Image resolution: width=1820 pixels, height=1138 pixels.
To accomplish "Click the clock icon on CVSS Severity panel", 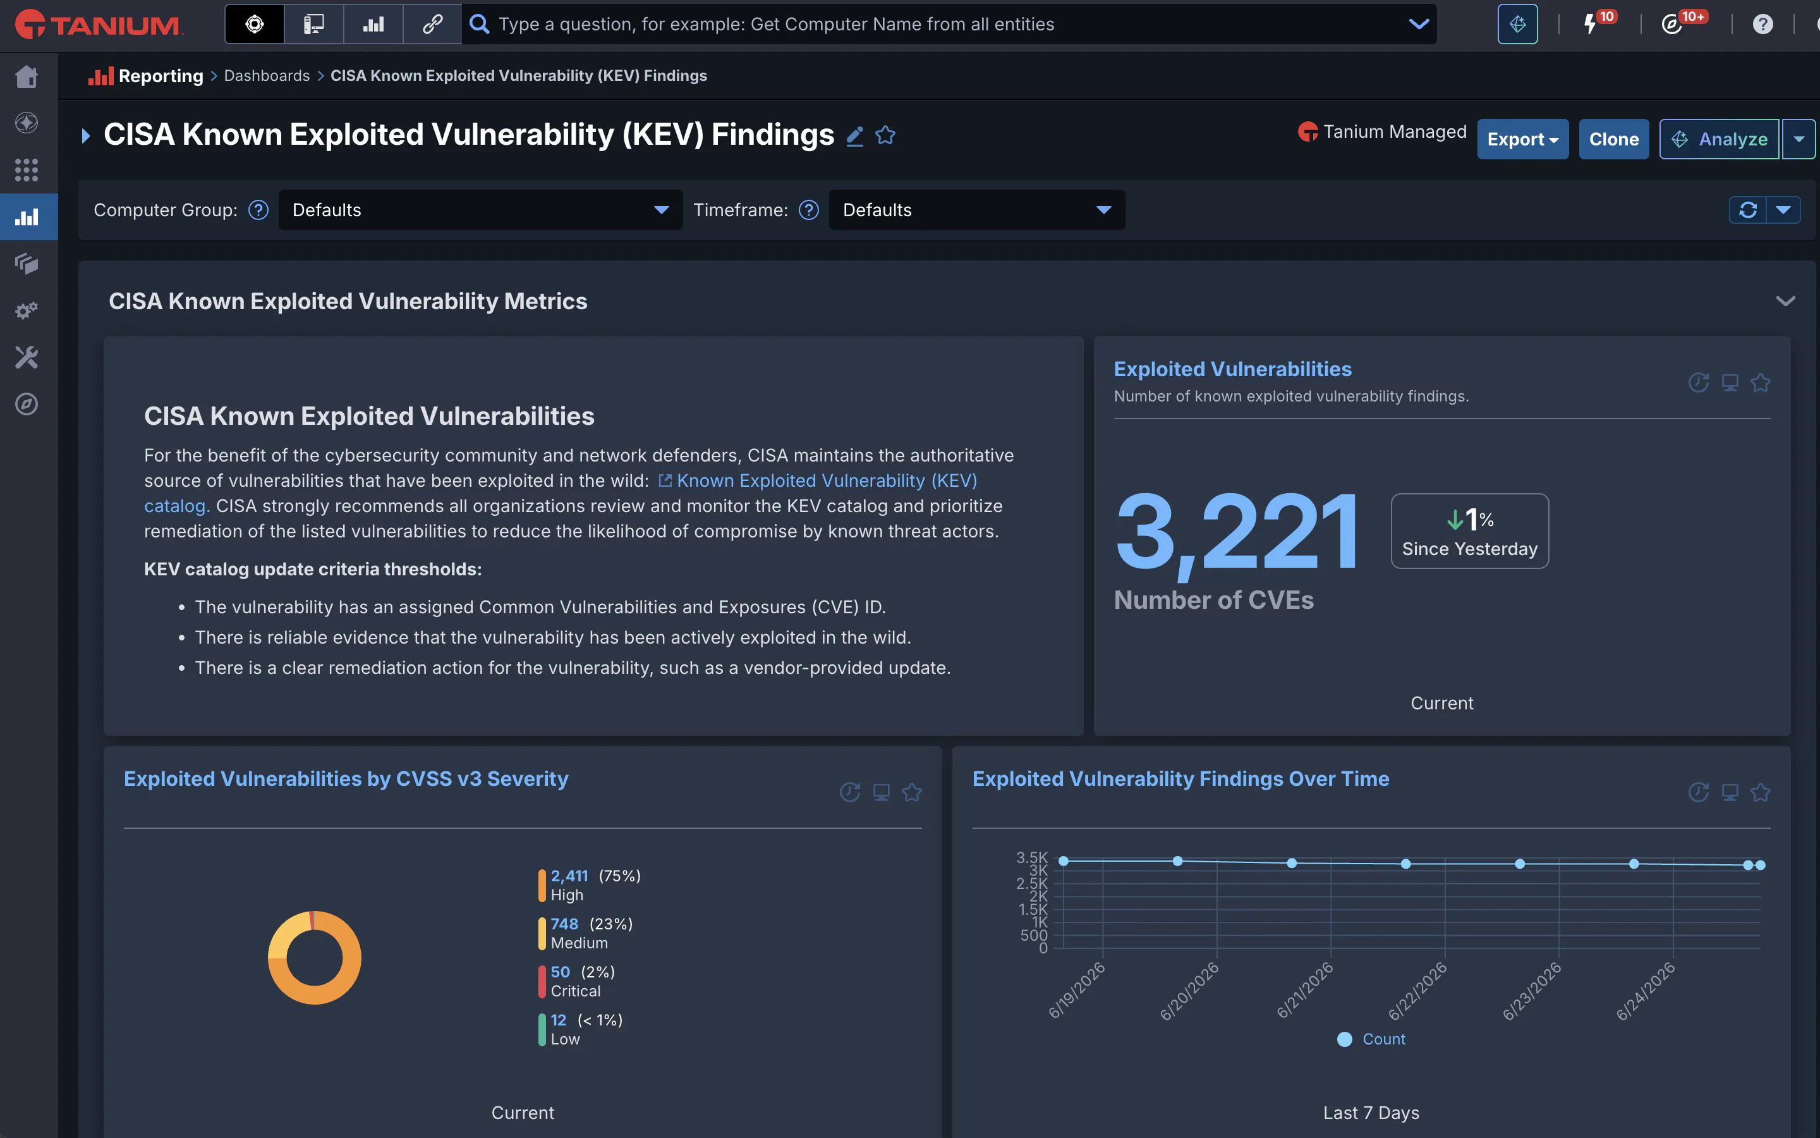I will click(x=850, y=793).
